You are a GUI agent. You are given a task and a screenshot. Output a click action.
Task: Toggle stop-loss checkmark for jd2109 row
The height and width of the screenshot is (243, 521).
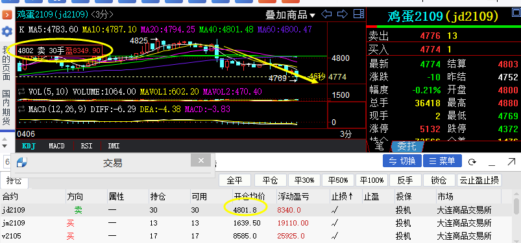click(x=335, y=210)
